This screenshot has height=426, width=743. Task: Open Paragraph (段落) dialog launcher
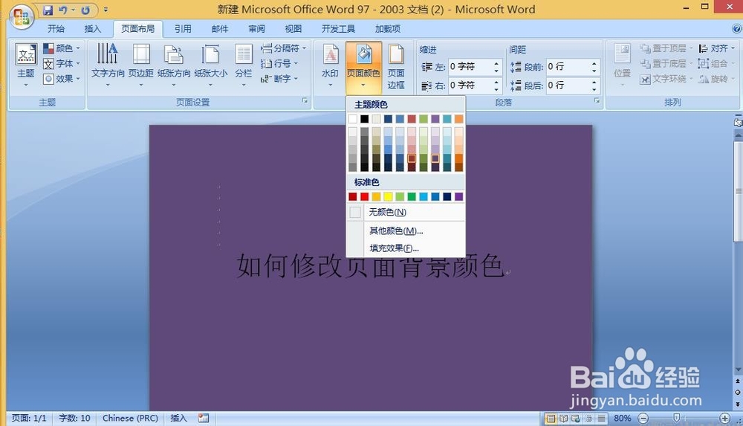pyautogui.click(x=597, y=100)
